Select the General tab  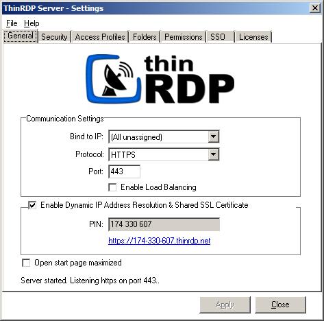(21, 36)
